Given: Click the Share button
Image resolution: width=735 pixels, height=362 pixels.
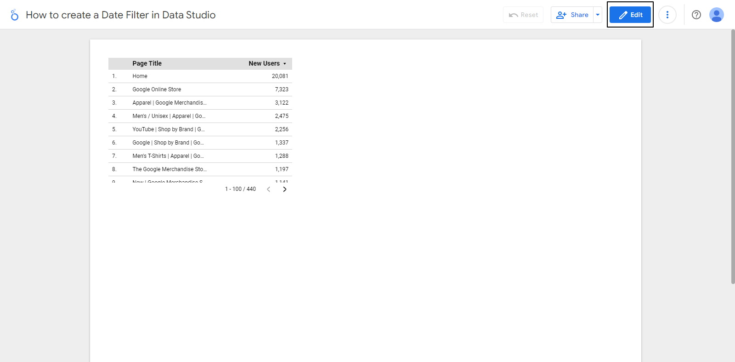Looking at the screenshot, I should point(572,15).
